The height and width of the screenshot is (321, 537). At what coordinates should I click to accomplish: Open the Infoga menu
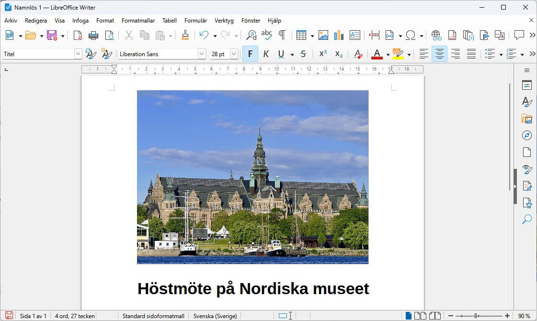coord(80,20)
